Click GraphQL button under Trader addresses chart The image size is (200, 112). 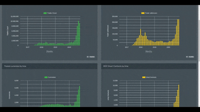(191, 57)
